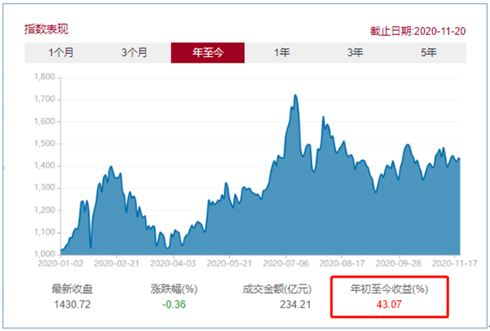This screenshot has height=331, width=490.
Task: Click the 1,200 y-axis label
Action: (x=44, y=210)
